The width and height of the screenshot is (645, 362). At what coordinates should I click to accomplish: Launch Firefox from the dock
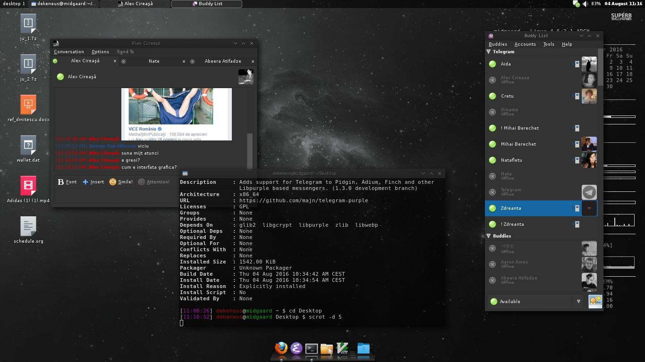281,348
